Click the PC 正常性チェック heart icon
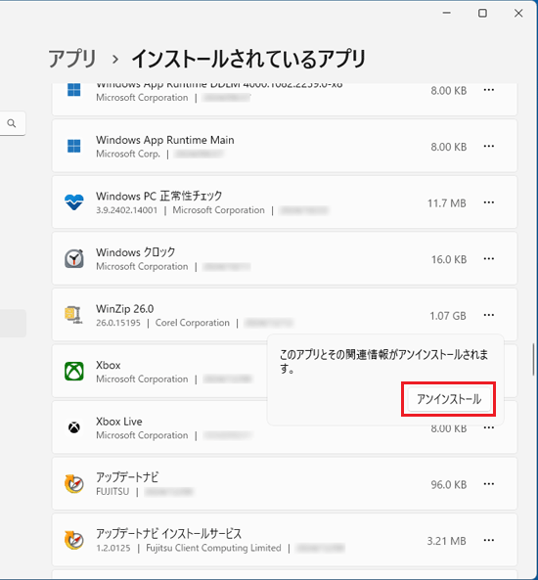The width and height of the screenshot is (538, 580). 74,201
